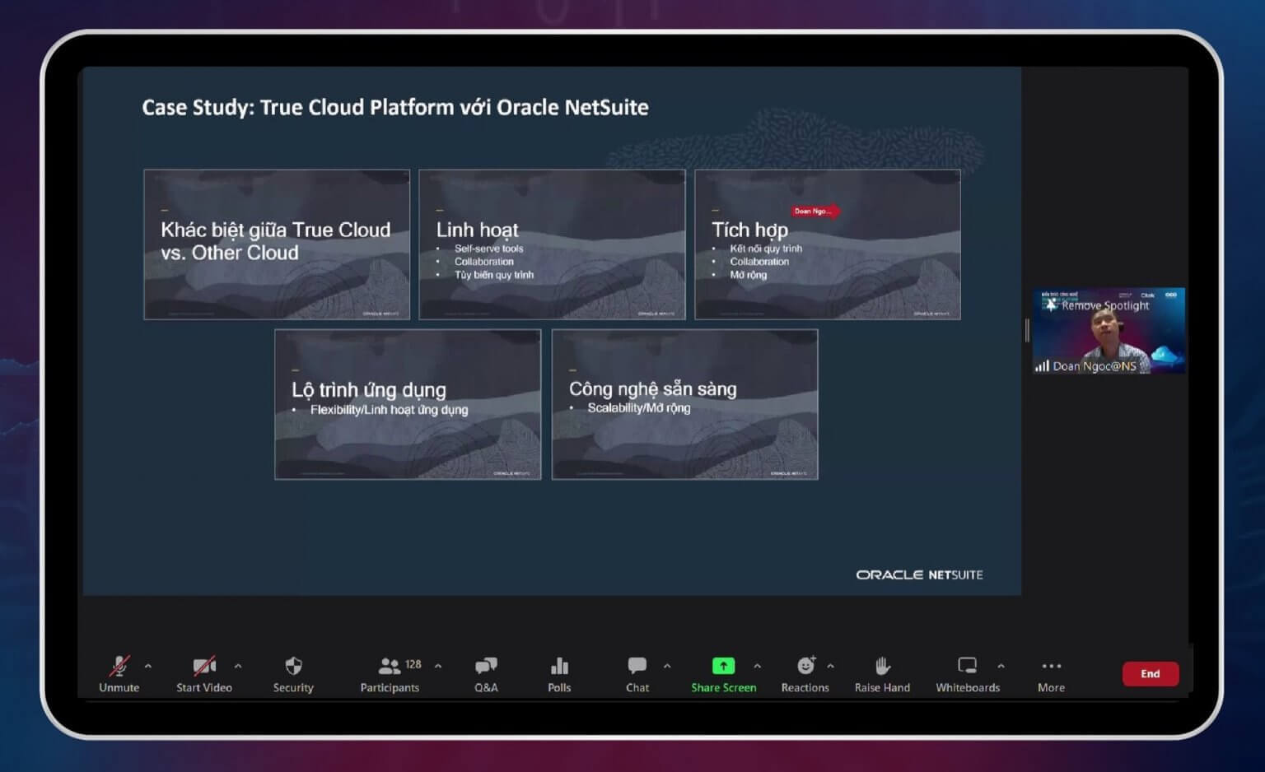End the meeting with red End button
This screenshot has height=772, width=1265.
point(1151,673)
